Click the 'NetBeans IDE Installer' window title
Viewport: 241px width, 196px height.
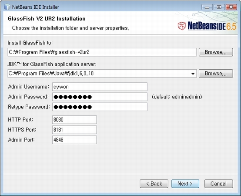tap(36, 7)
